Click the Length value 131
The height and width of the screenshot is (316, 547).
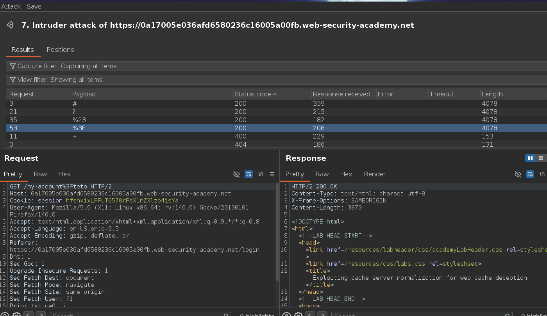[488, 144]
